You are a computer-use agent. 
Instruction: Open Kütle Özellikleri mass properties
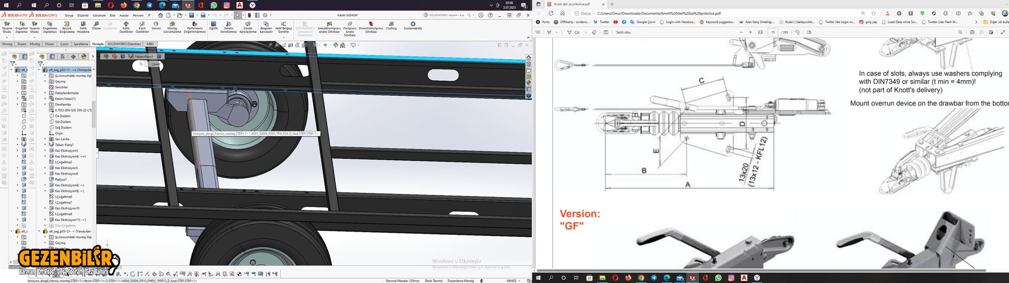click(x=126, y=27)
